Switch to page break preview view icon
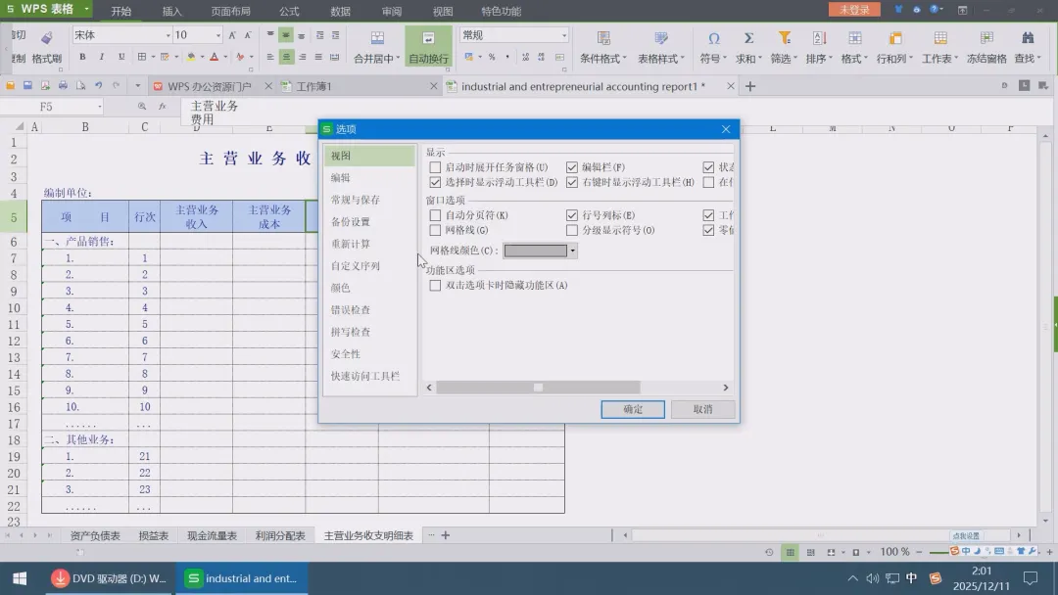This screenshot has height=595, width=1058. [x=810, y=552]
